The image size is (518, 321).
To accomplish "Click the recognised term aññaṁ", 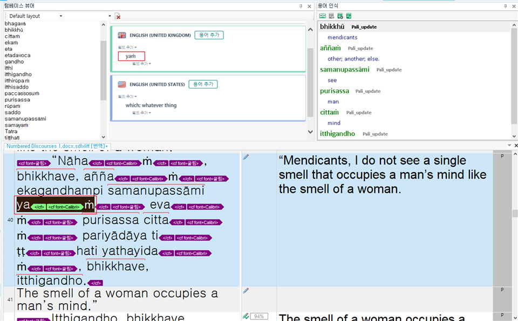I will coord(330,48).
